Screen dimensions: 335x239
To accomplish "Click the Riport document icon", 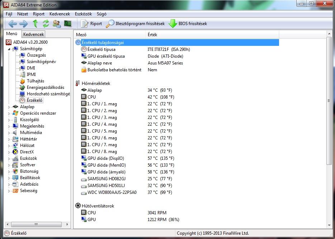I will (x=84, y=24).
